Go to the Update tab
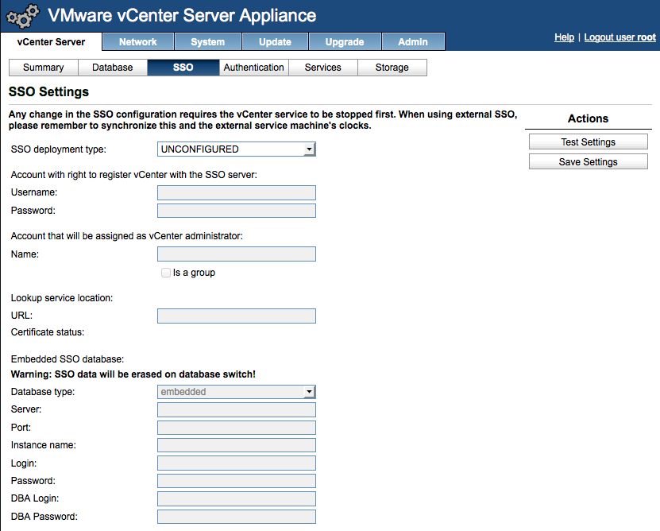This screenshot has height=531, width=660. pyautogui.click(x=275, y=42)
